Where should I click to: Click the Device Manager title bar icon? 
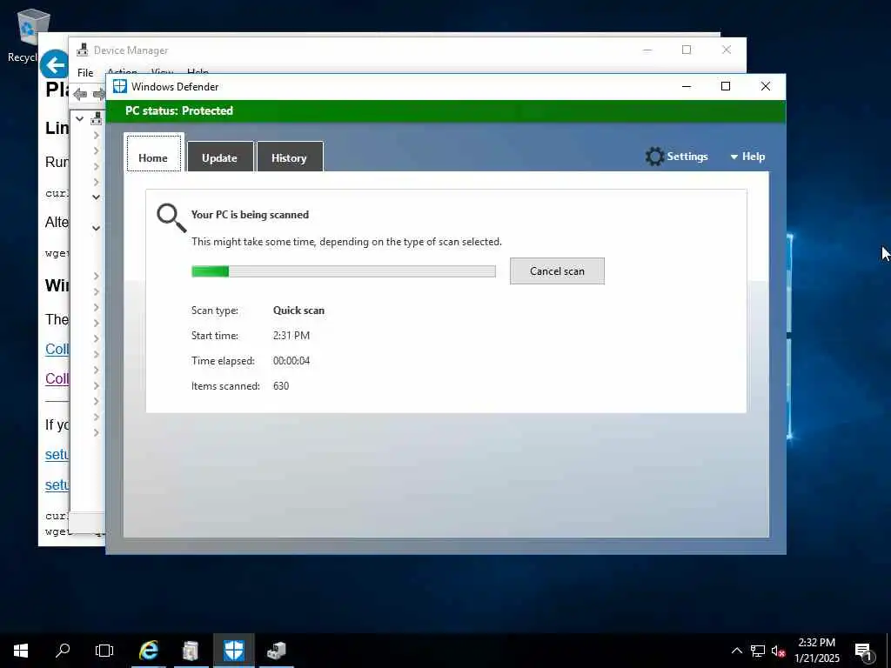(x=83, y=50)
